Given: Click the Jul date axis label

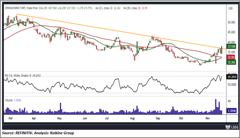Looking at the screenshot, I should click(x=107, y=118).
